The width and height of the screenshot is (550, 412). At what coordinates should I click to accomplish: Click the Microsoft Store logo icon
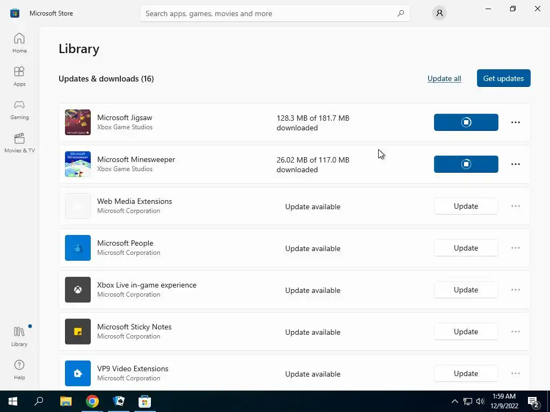(x=15, y=13)
